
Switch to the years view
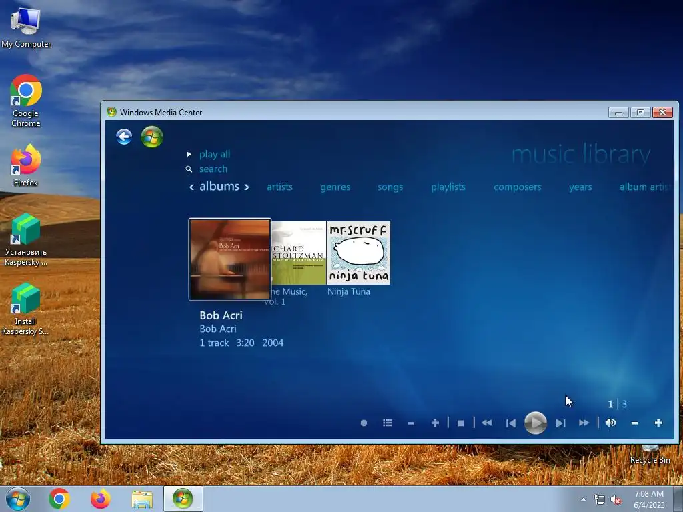[580, 187]
